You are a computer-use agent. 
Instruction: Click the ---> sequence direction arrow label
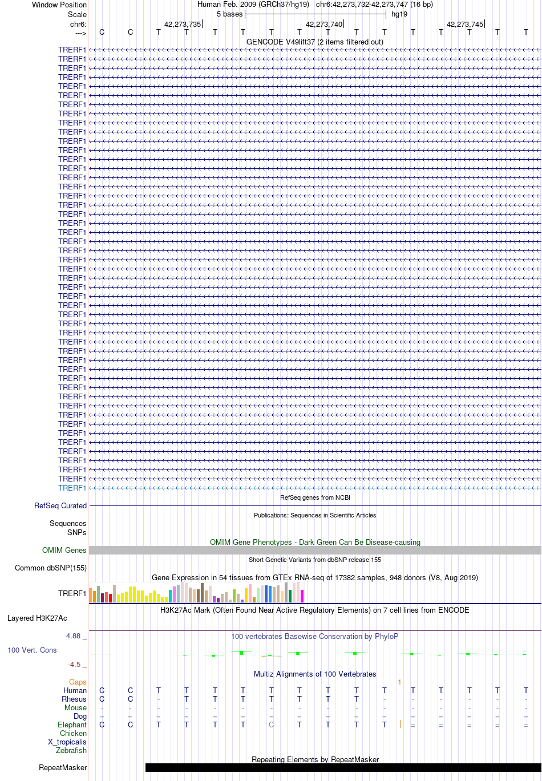[x=80, y=33]
